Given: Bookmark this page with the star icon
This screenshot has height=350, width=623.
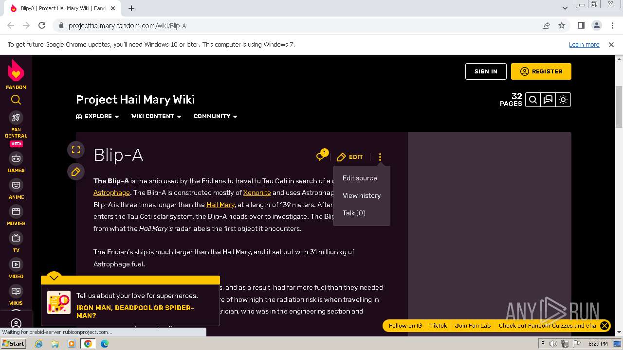Looking at the screenshot, I should (x=562, y=25).
